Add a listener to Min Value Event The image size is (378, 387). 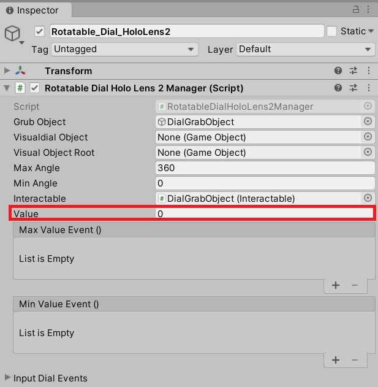tap(336, 360)
